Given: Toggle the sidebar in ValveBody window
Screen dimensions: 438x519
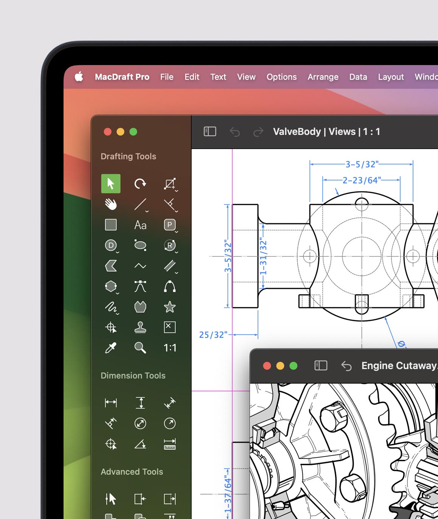Looking at the screenshot, I should pos(210,132).
